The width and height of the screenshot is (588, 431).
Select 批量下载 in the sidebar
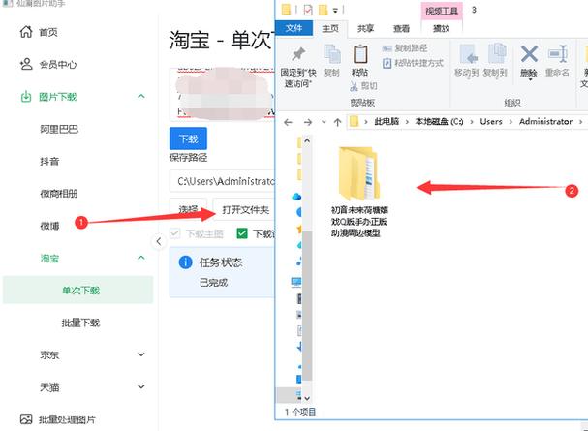click(81, 323)
